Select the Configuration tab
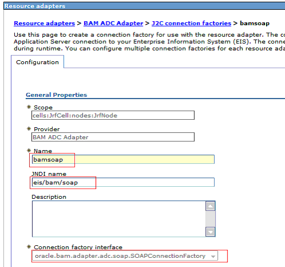This screenshot has height=267, width=285. [38, 62]
